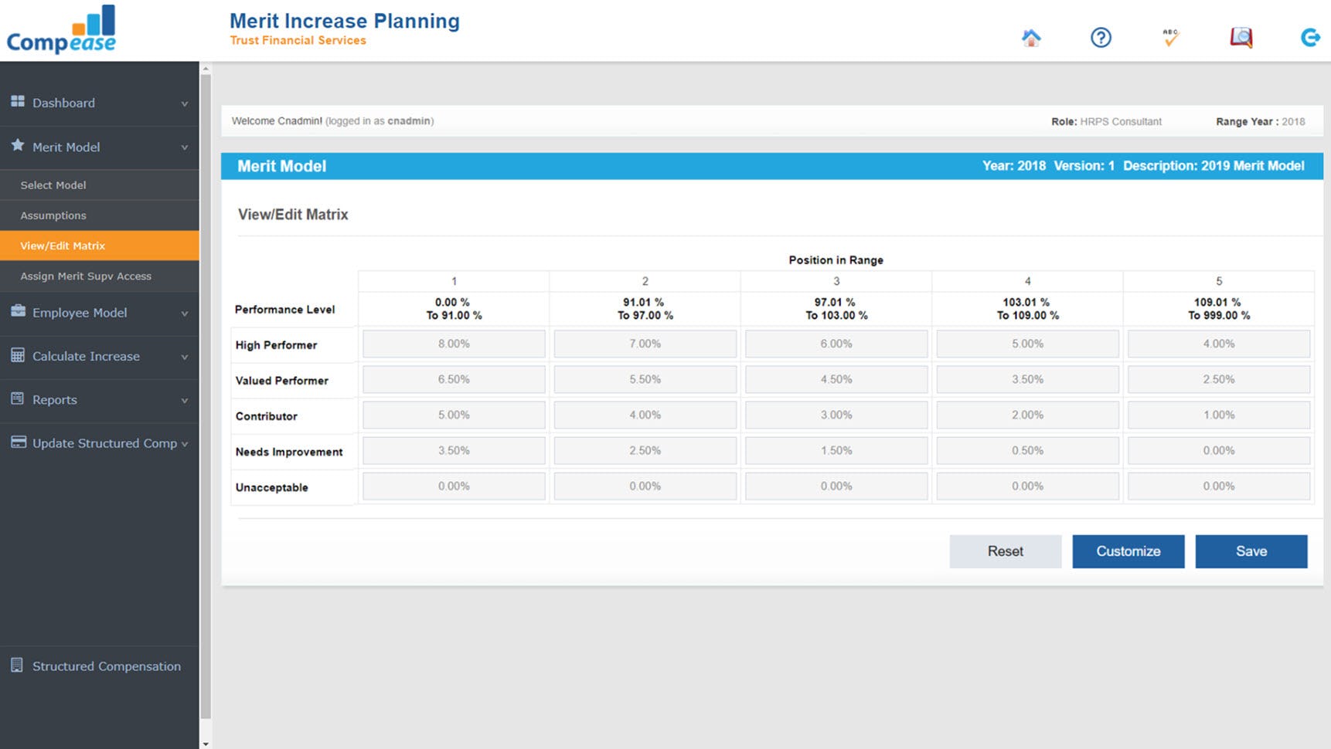Open the Select Model menu item
The height and width of the screenshot is (749, 1331).
(x=53, y=185)
